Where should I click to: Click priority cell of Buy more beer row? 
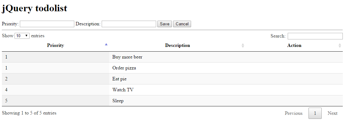click(x=55, y=57)
